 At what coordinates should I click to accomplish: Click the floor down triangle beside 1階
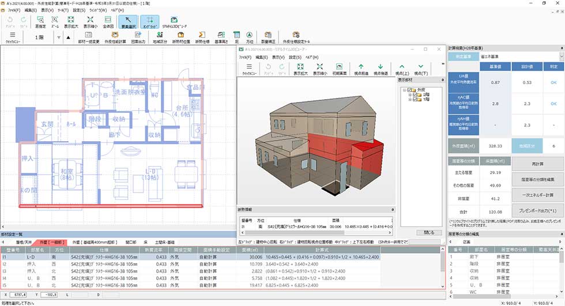58,38
